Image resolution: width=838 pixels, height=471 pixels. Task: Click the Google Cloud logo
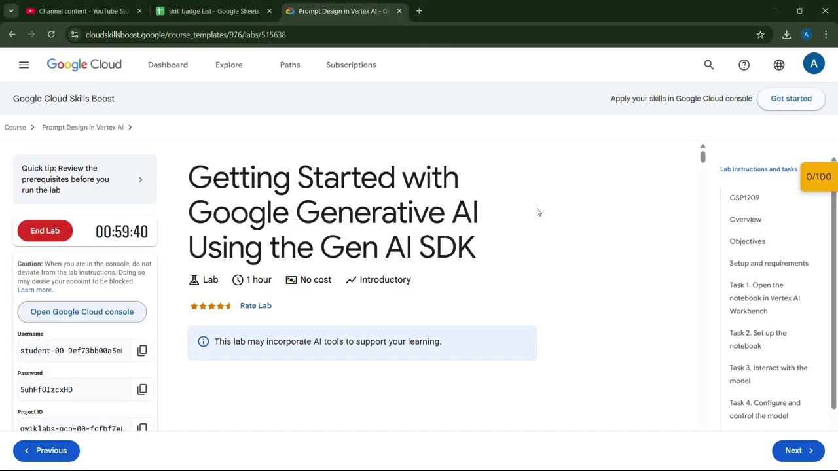[84, 65]
